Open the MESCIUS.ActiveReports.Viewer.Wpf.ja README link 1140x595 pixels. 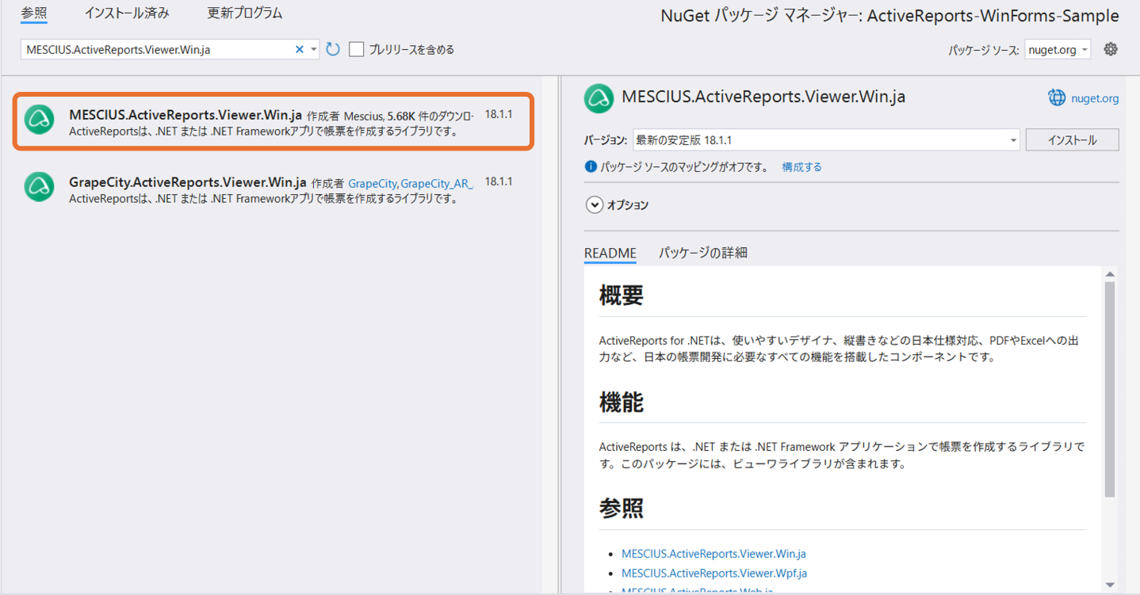point(714,573)
